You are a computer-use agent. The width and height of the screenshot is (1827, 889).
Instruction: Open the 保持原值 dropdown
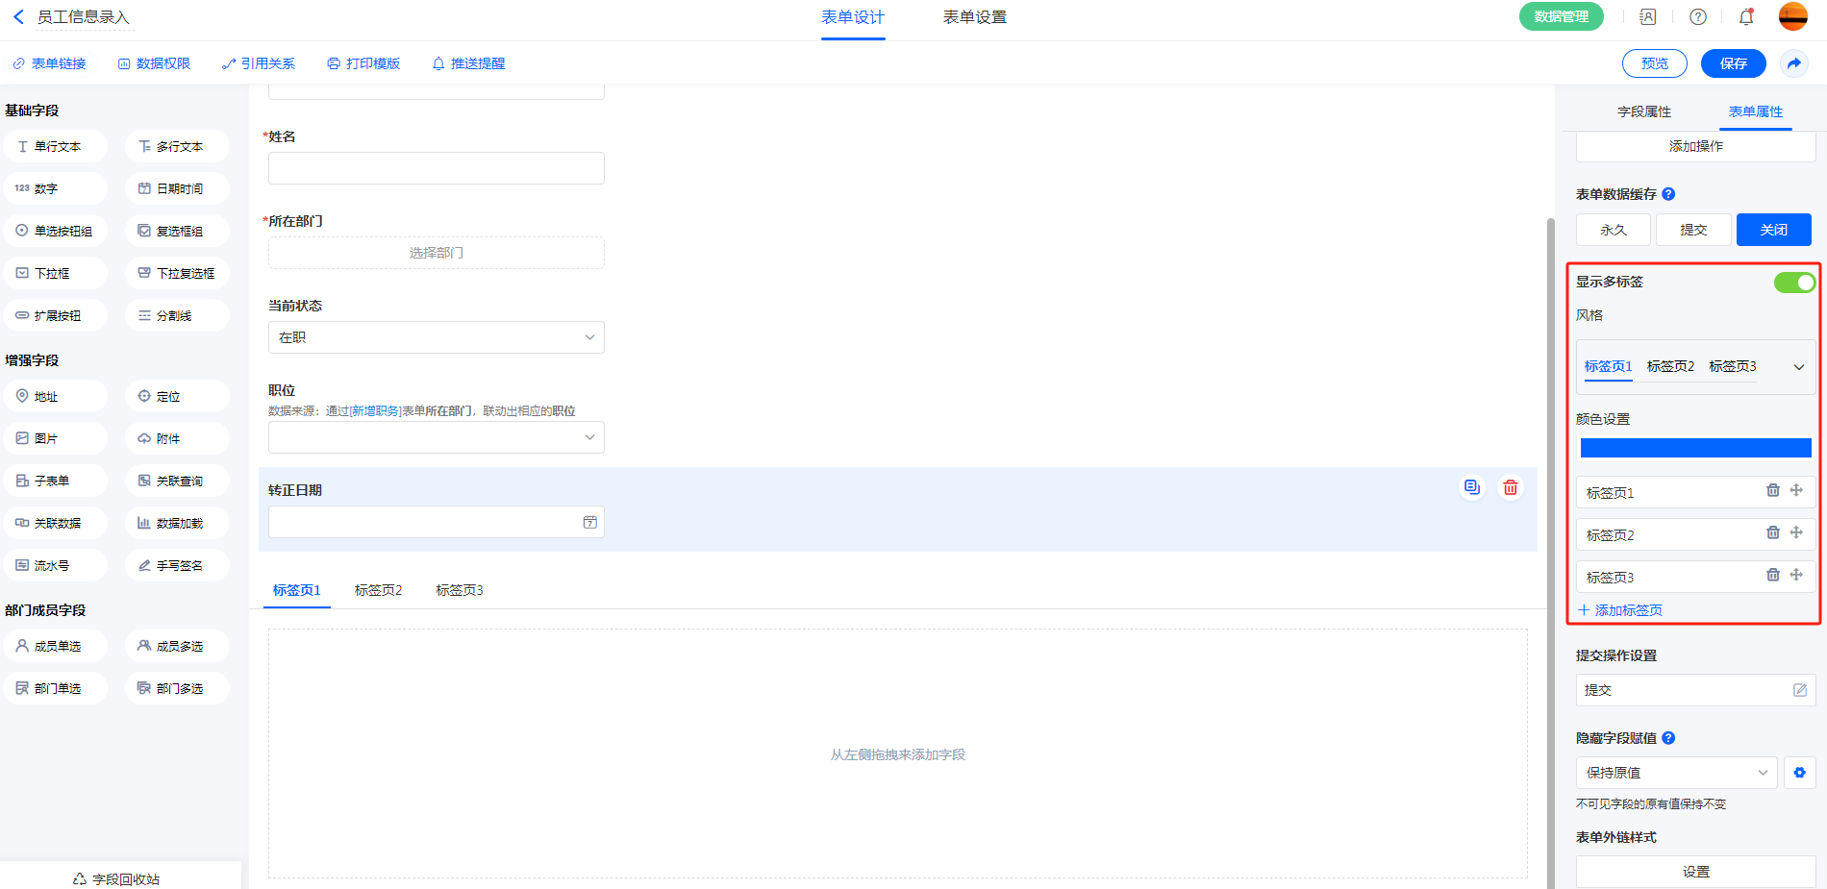point(1675,773)
